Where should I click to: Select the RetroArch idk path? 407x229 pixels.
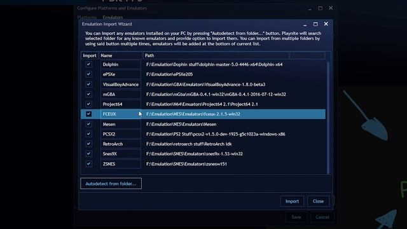[189, 144]
